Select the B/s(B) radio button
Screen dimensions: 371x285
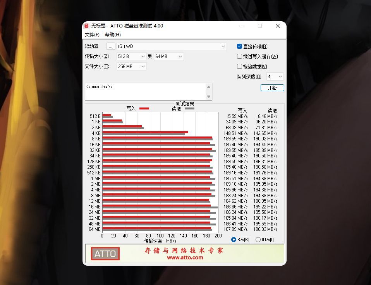(234, 240)
